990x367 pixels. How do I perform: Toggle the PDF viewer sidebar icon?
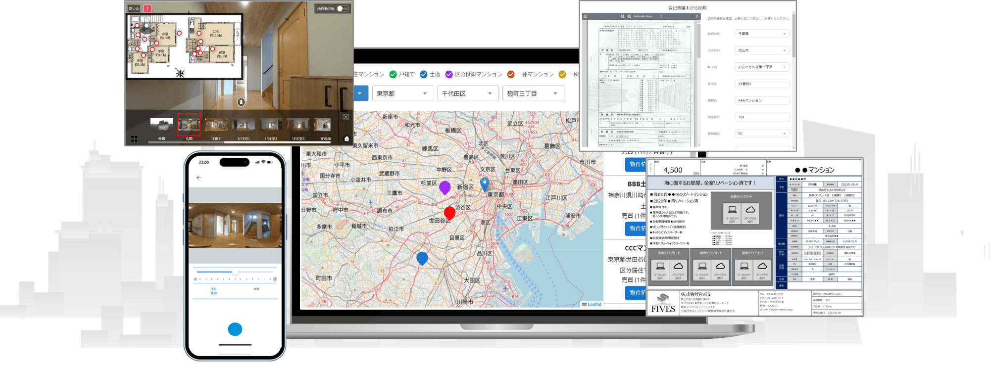tap(586, 16)
